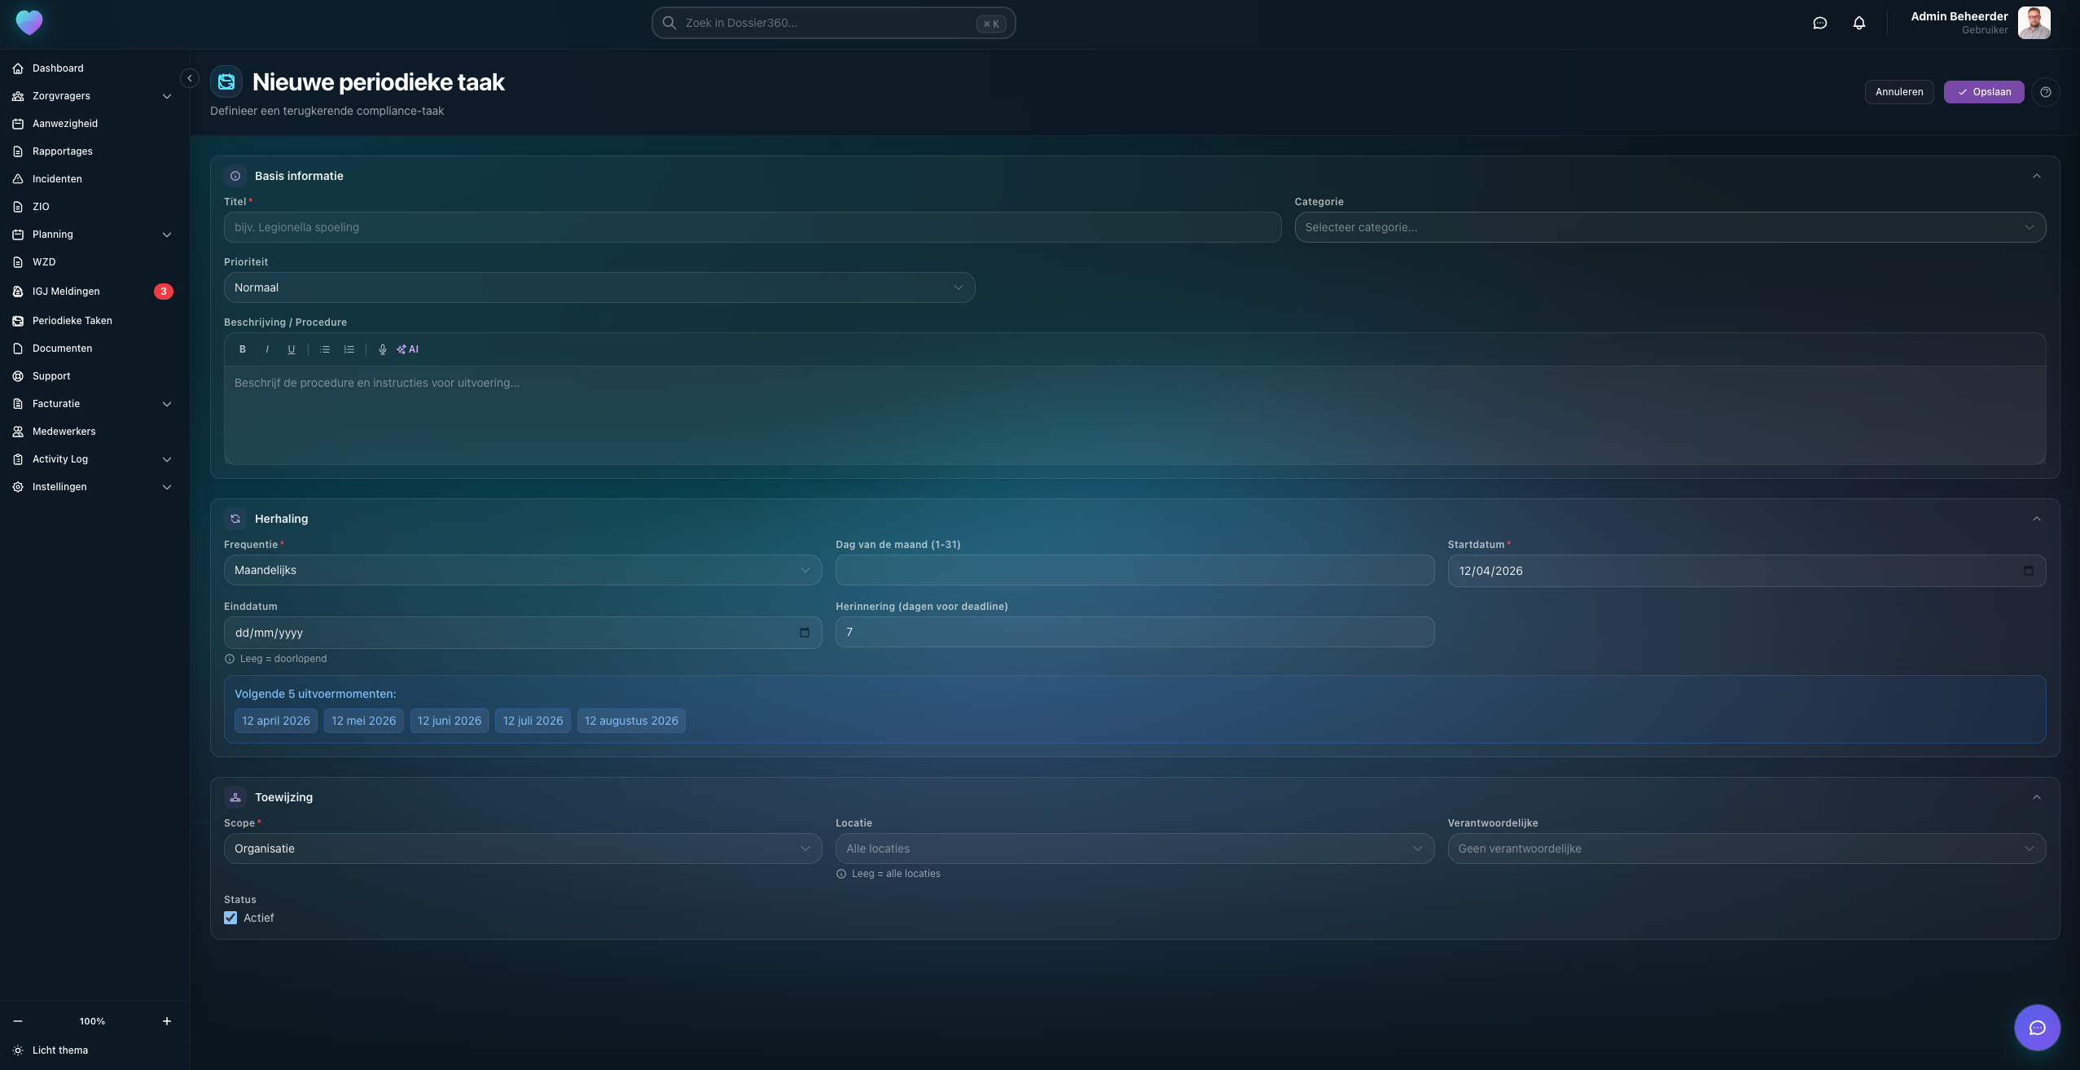Open the Prioriteit dropdown
Image resolution: width=2080 pixels, height=1070 pixels.
click(x=599, y=287)
